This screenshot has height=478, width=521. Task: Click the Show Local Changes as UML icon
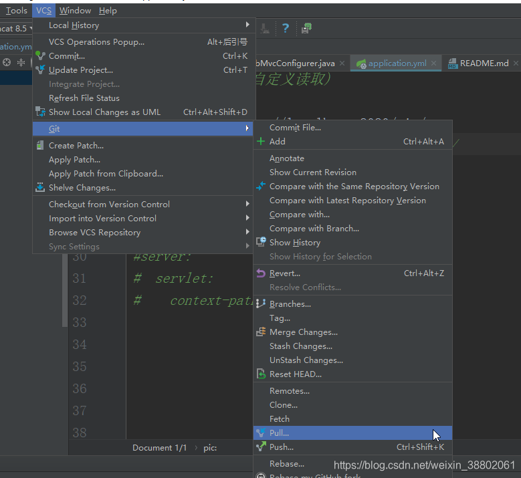(40, 112)
